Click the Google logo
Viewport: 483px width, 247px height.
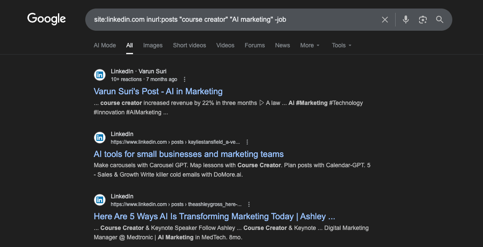click(46, 19)
